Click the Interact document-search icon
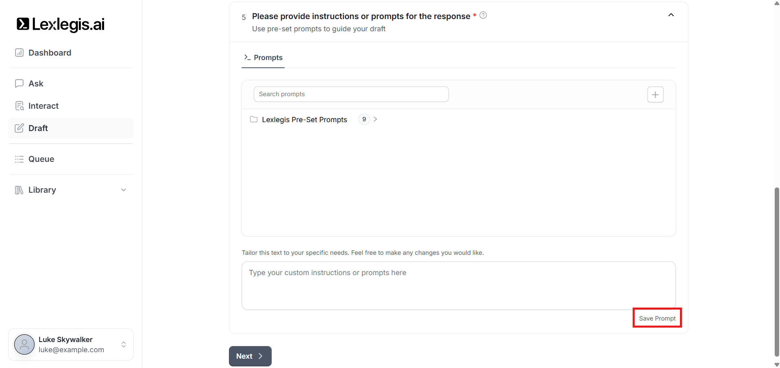The width and height of the screenshot is (780, 368). (19, 106)
